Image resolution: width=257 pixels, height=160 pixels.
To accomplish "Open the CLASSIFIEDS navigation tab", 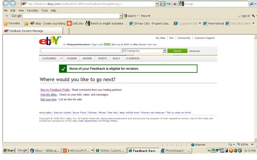I will [133, 58].
